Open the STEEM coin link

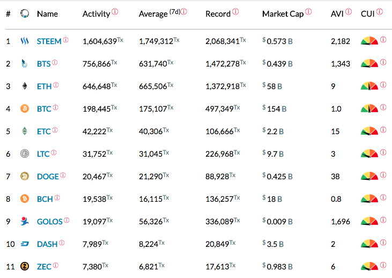tap(49, 41)
